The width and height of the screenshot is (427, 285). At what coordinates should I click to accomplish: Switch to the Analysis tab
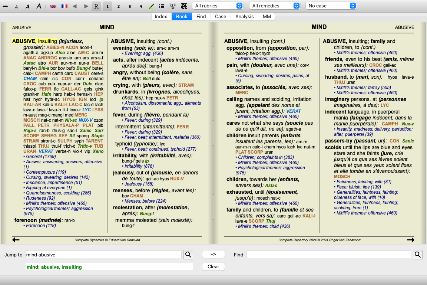(x=245, y=16)
